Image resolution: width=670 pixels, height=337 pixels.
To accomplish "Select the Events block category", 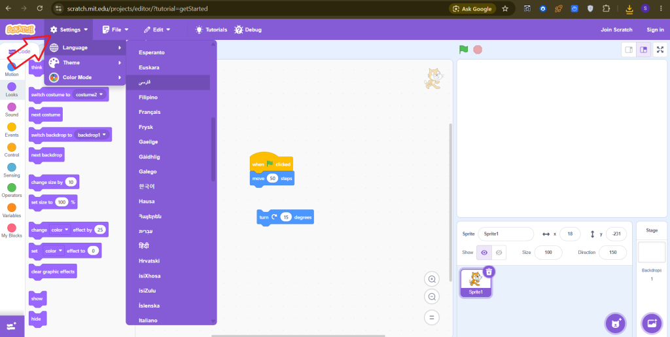I will click(12, 130).
